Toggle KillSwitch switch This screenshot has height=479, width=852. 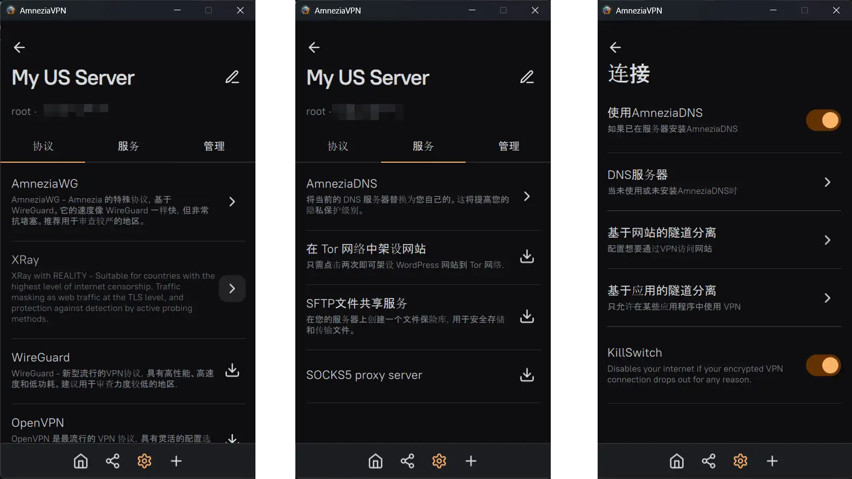(823, 365)
